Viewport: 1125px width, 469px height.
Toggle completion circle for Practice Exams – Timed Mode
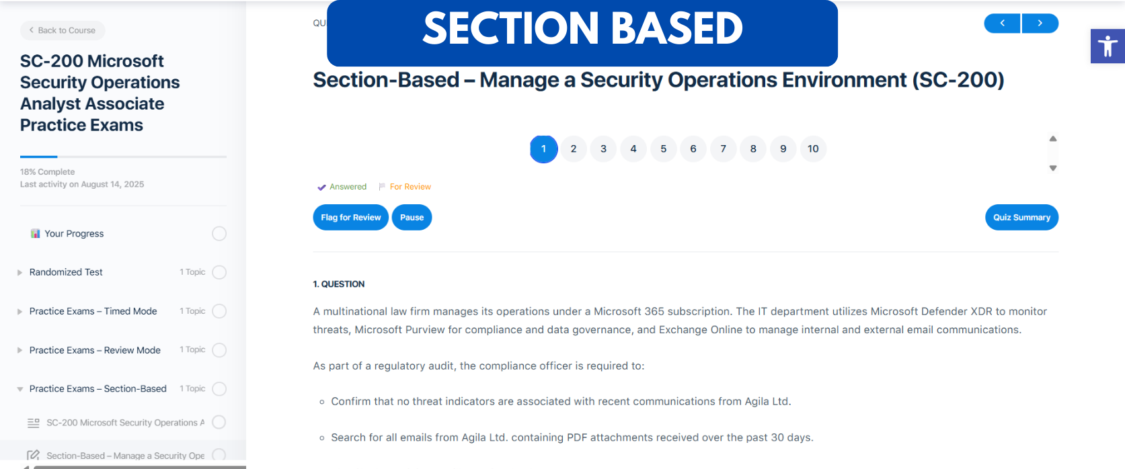click(219, 311)
